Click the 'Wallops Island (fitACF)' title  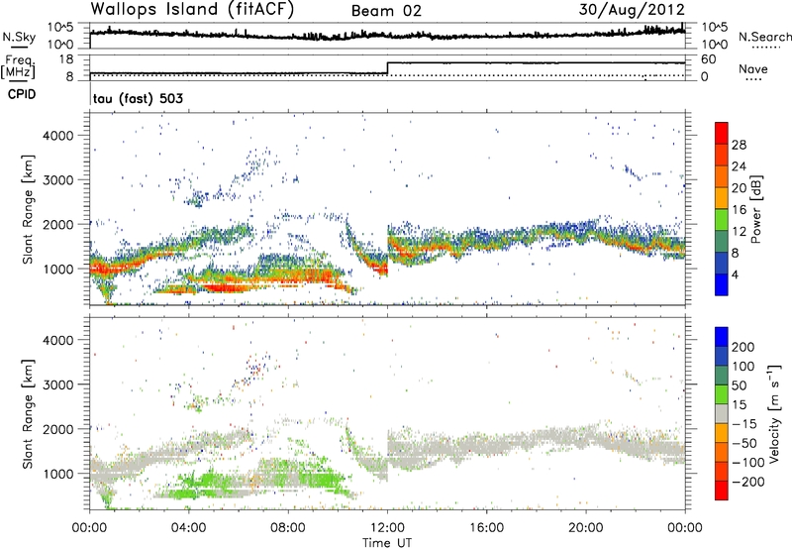point(192,10)
